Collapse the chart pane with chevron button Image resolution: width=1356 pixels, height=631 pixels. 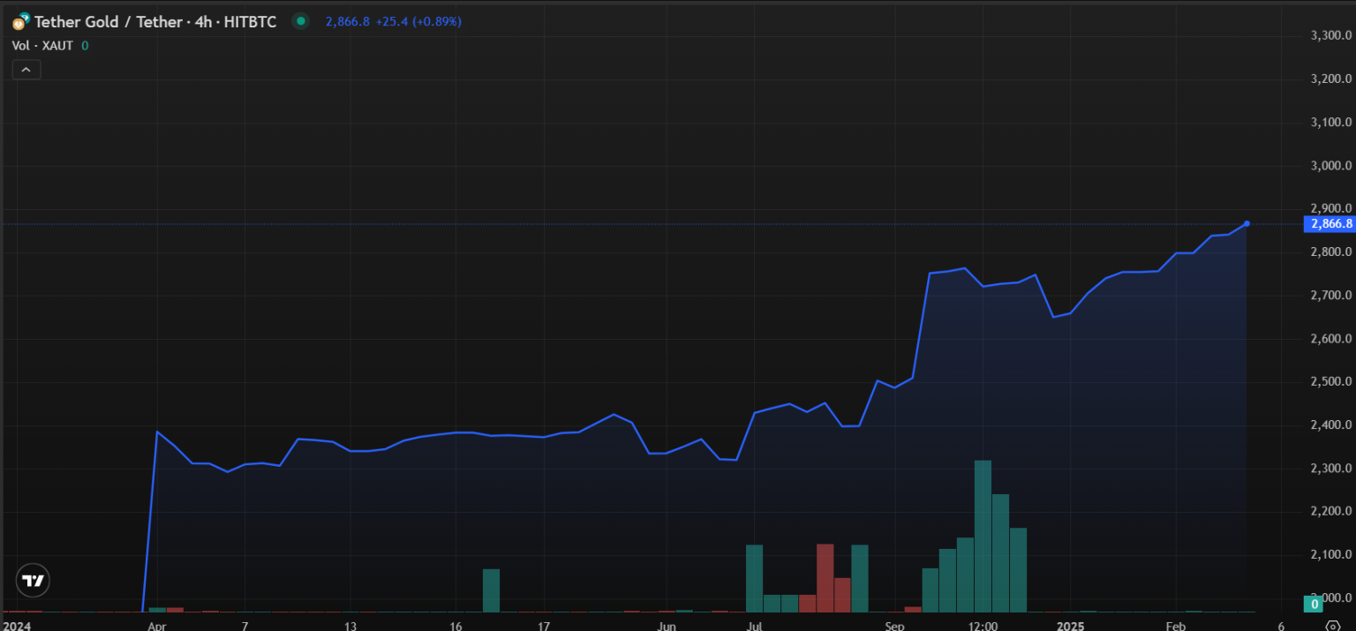[26, 69]
